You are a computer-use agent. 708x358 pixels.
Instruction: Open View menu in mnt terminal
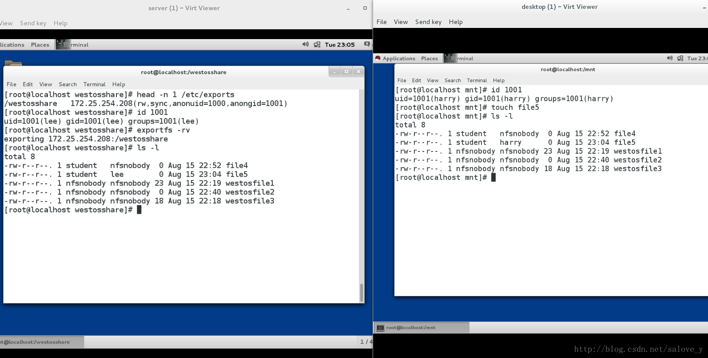click(x=433, y=80)
